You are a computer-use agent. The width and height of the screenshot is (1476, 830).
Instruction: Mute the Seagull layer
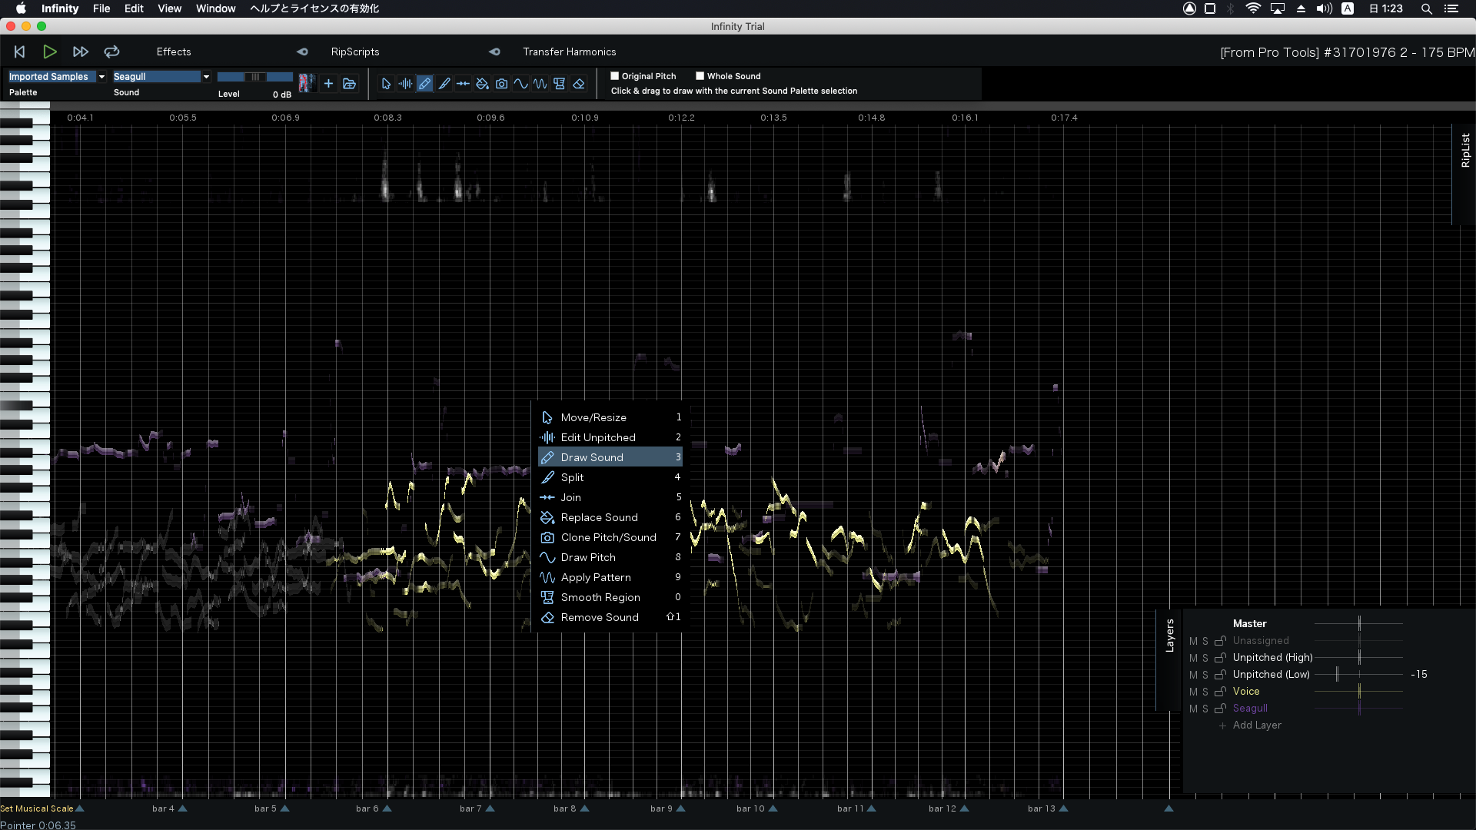pyautogui.click(x=1193, y=709)
